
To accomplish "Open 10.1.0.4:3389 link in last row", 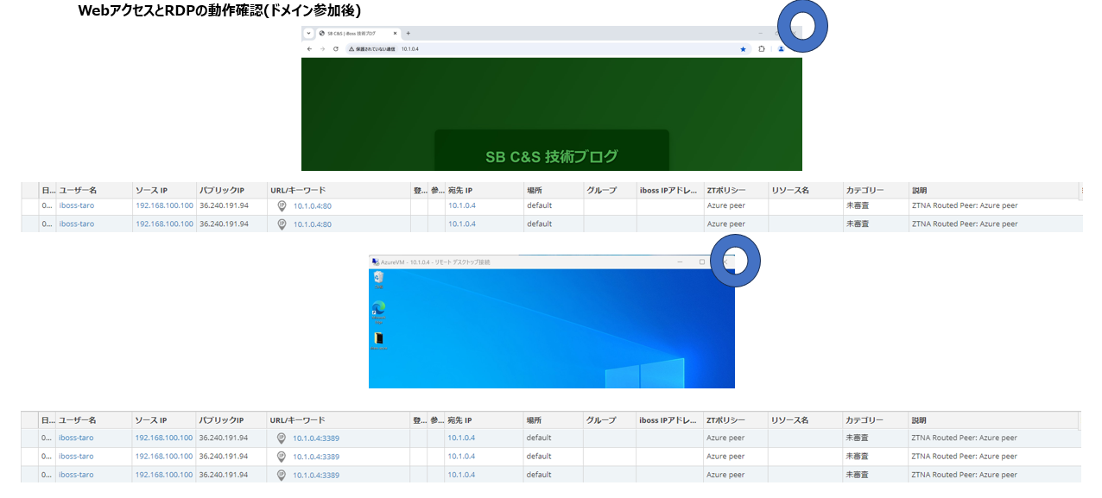I will point(316,476).
